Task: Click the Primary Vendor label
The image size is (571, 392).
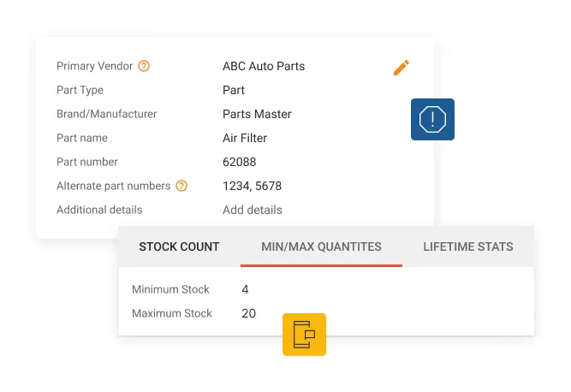Action: pyautogui.click(x=95, y=66)
